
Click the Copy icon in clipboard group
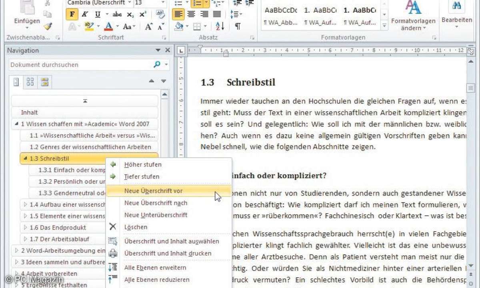tap(48, 14)
